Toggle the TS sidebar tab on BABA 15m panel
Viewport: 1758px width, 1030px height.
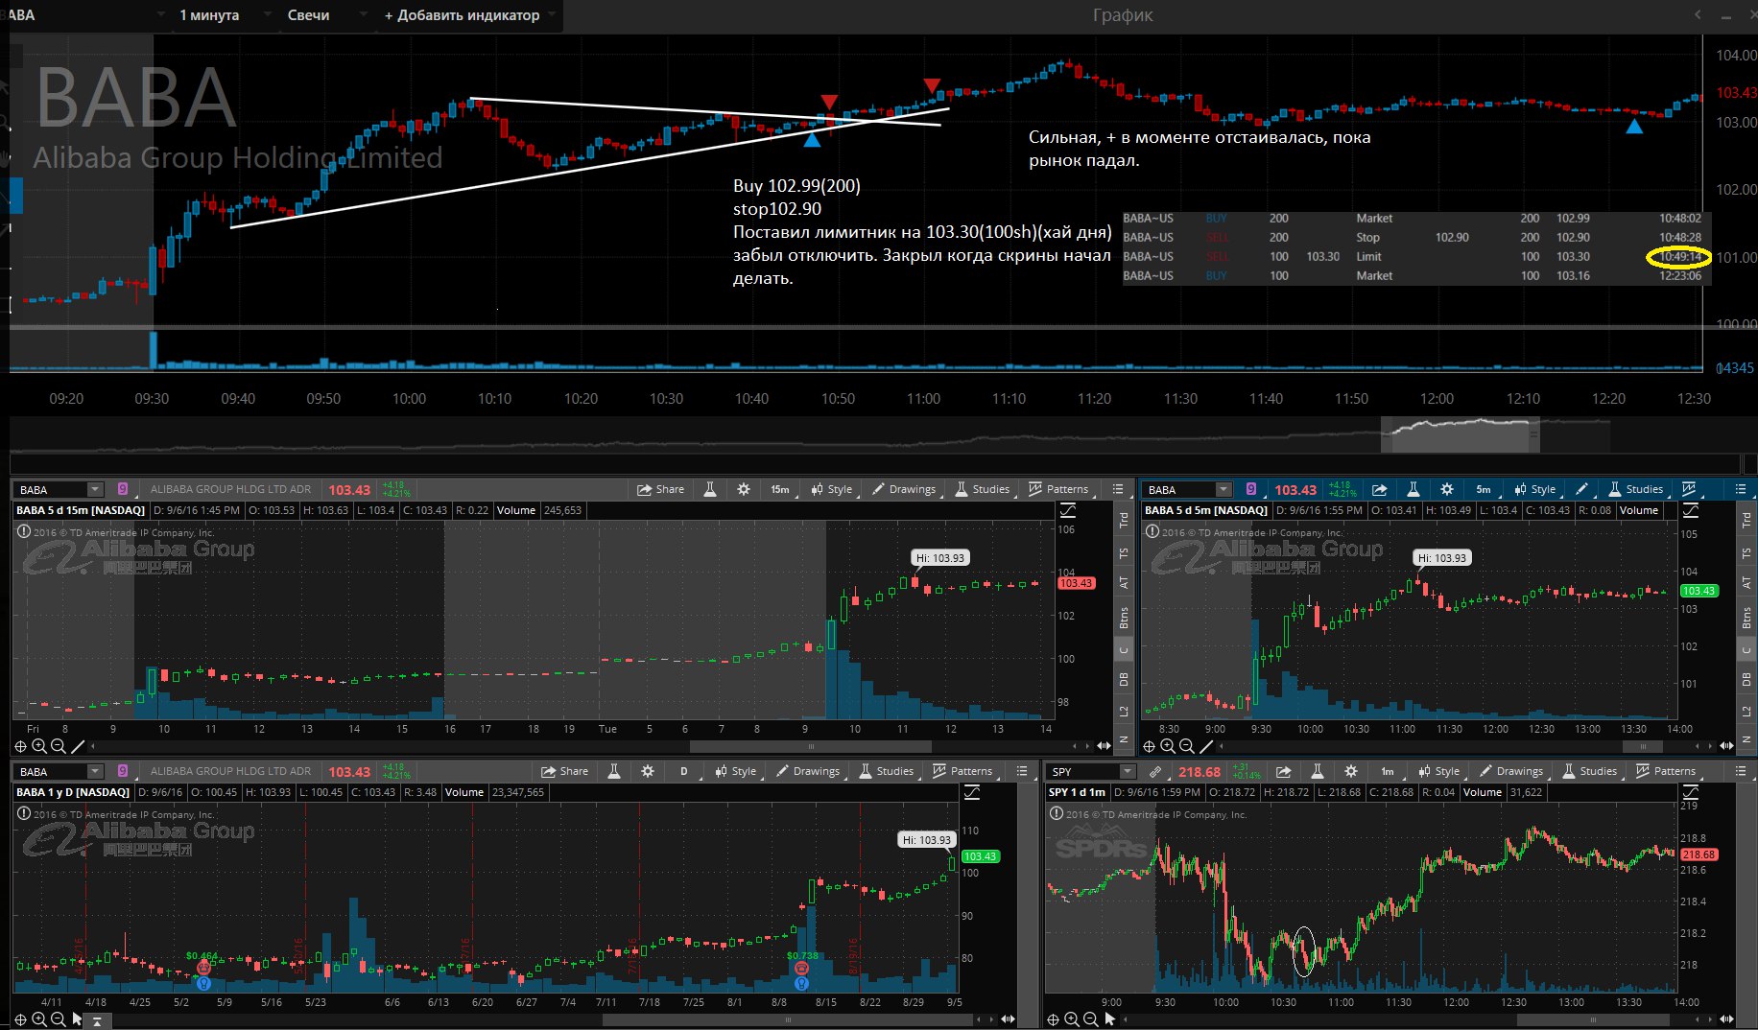pos(1124,552)
